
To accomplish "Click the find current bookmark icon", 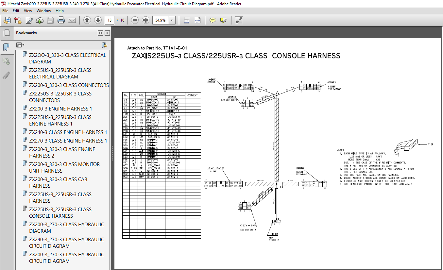I will pyautogui.click(x=105, y=45).
